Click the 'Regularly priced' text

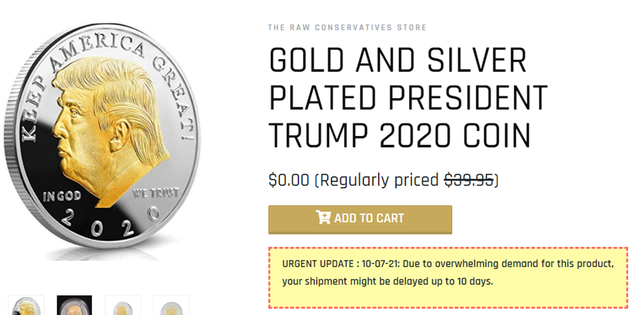379,180
